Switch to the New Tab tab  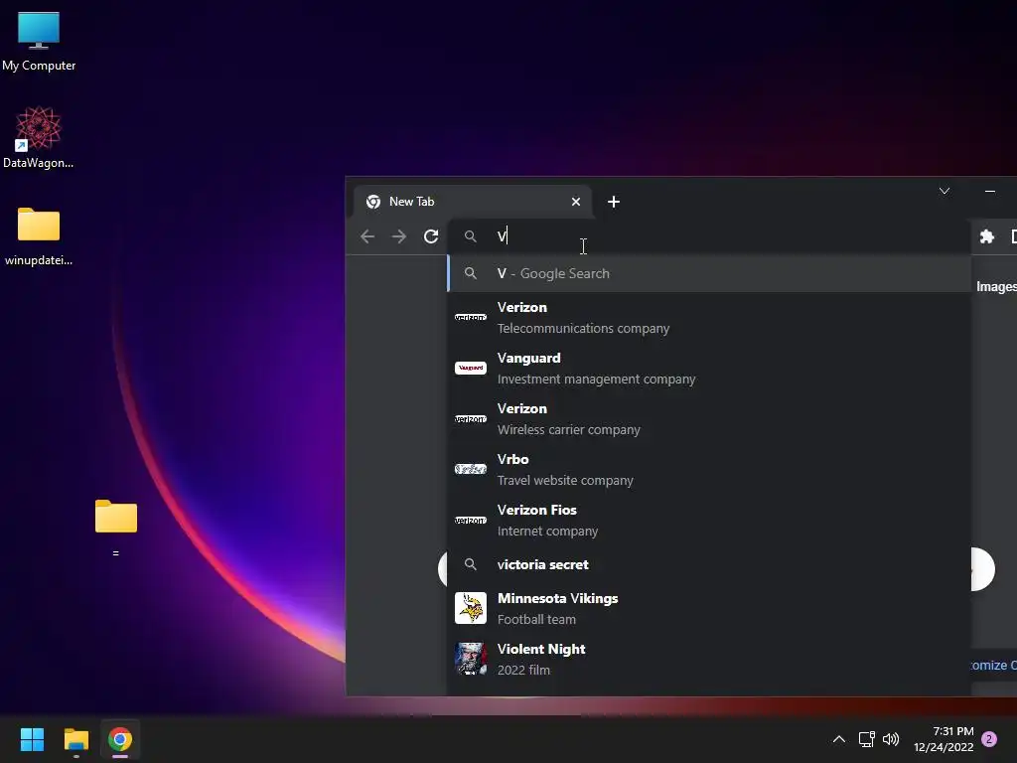[472, 202]
